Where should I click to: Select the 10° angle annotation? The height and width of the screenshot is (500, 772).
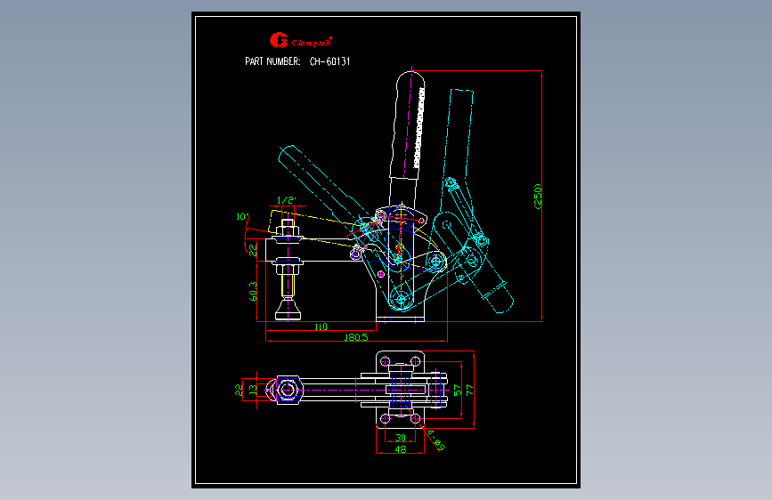(x=242, y=216)
